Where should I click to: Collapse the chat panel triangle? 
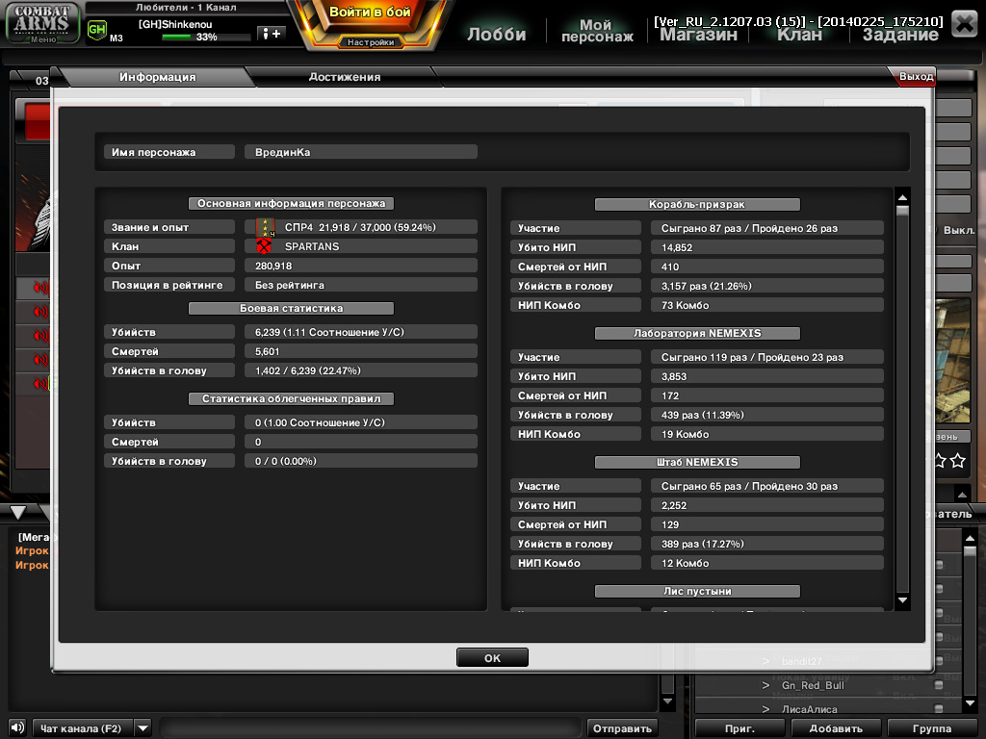[x=18, y=512]
